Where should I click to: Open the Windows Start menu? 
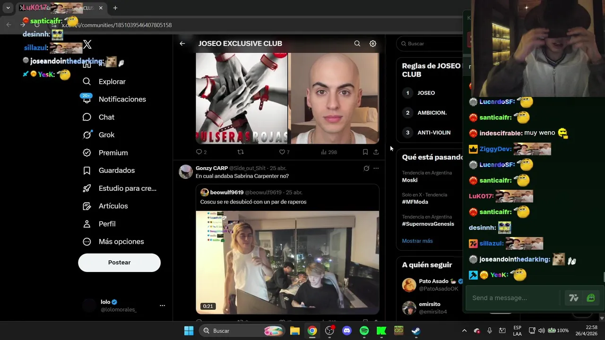click(189, 331)
